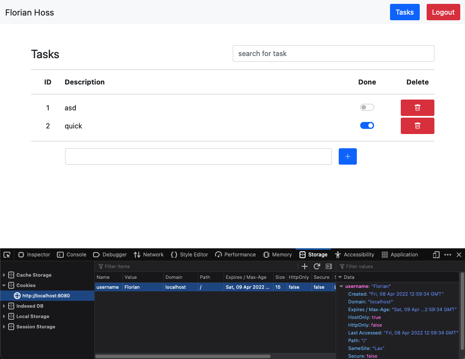
Task: Collapse the Cookies tree node
Action: 4,285
